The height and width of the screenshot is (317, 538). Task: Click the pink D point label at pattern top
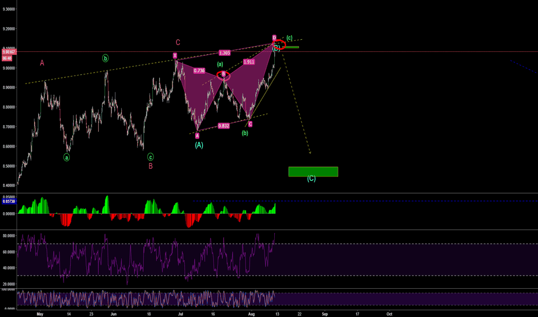pos(274,37)
